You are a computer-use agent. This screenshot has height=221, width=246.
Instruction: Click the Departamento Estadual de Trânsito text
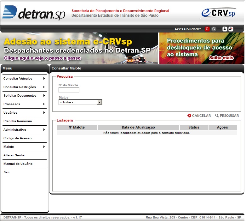click(x=115, y=15)
